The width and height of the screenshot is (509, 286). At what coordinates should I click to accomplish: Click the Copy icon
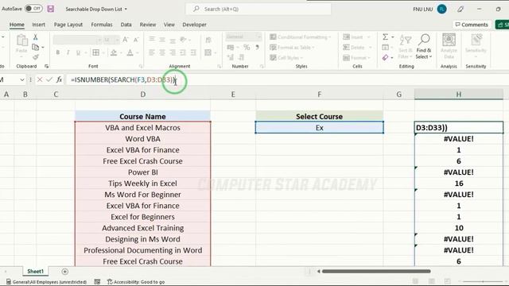coord(35,48)
